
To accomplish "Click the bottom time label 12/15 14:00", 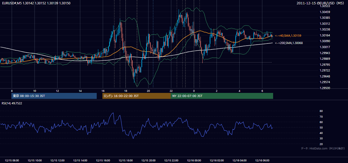I will coord(80,161).
